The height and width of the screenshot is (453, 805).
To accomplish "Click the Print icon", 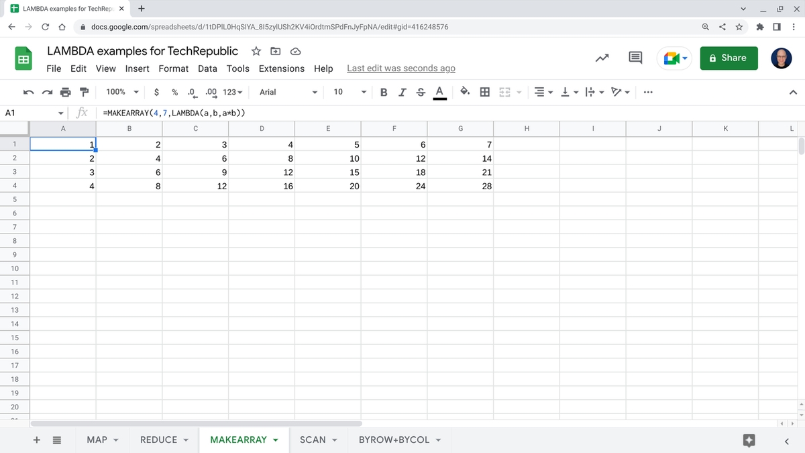I will (65, 92).
